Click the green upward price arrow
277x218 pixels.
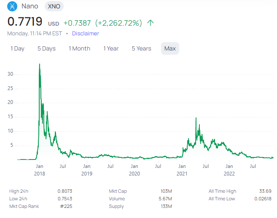coord(151,23)
